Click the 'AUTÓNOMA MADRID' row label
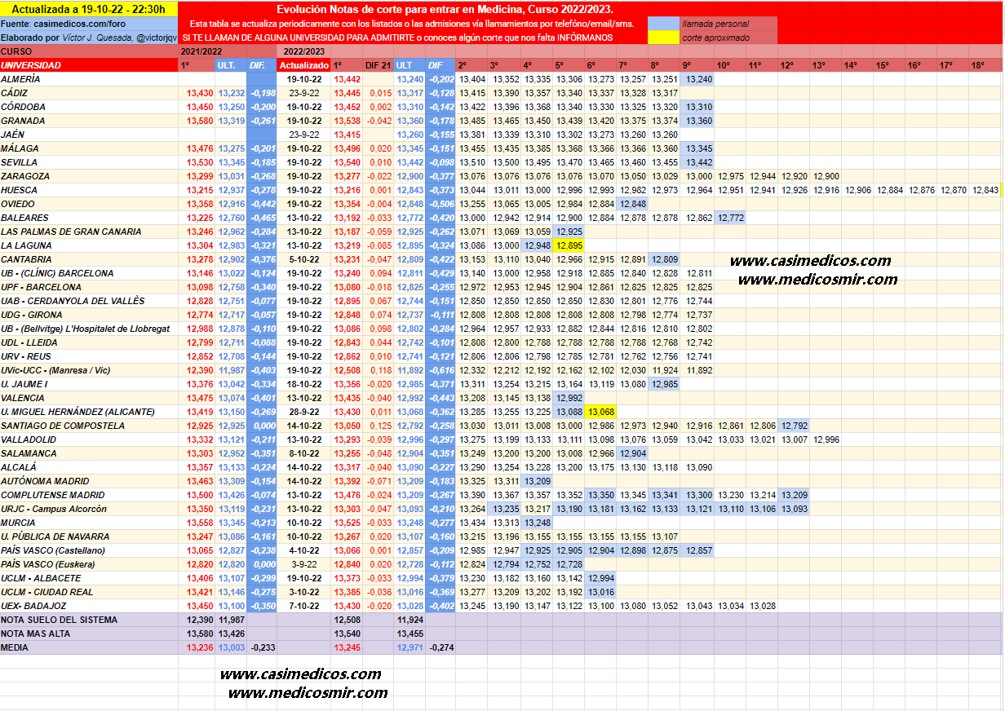The height and width of the screenshot is (711, 1005). [89, 481]
